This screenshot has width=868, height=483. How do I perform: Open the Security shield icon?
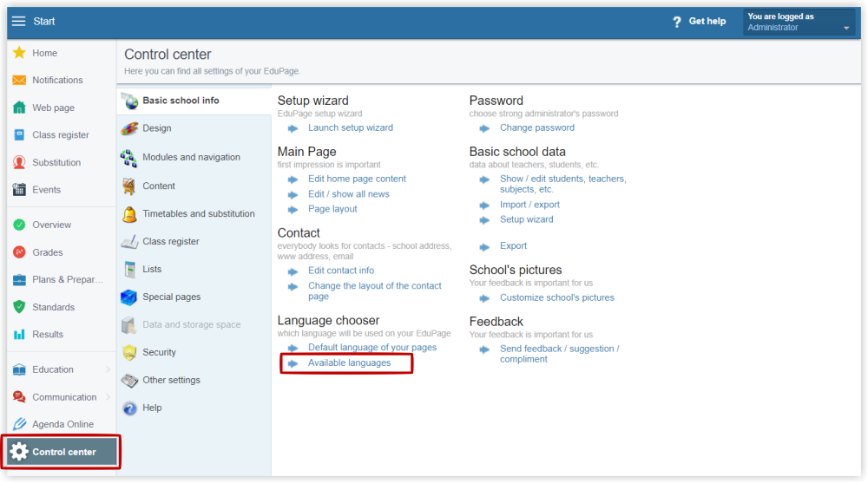tap(129, 352)
